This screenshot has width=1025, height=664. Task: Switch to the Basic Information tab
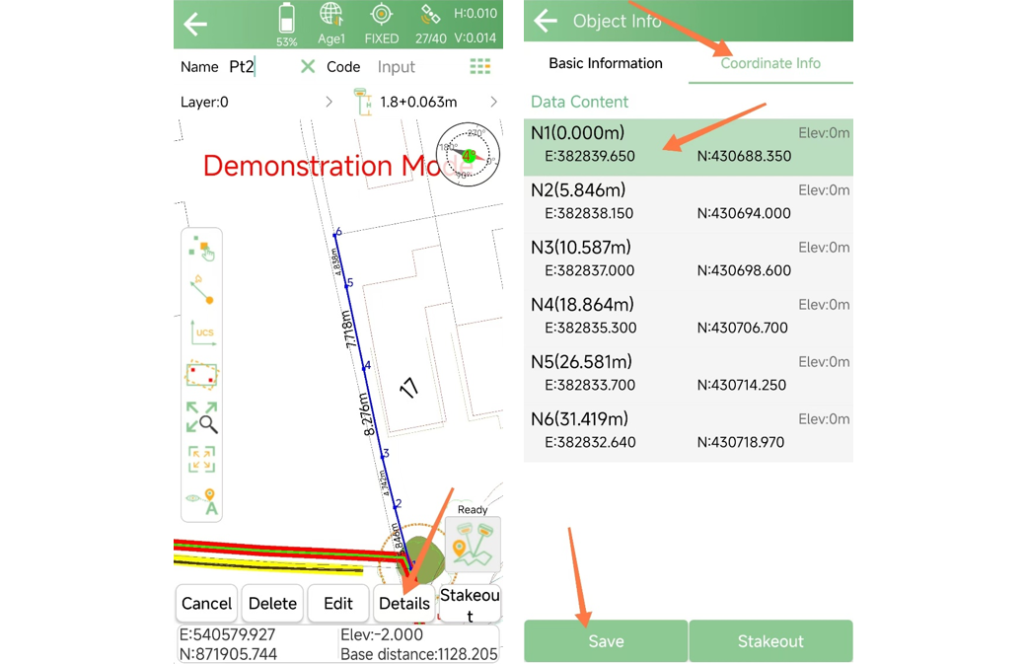tap(605, 63)
